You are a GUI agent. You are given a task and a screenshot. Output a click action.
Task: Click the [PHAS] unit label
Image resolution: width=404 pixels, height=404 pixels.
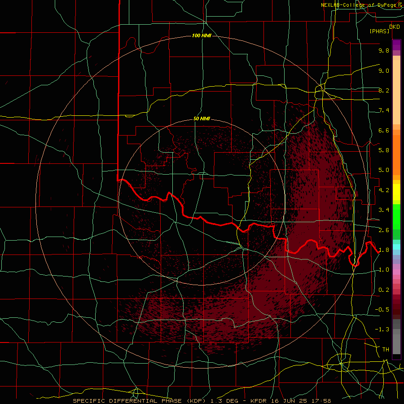pyautogui.click(x=379, y=31)
